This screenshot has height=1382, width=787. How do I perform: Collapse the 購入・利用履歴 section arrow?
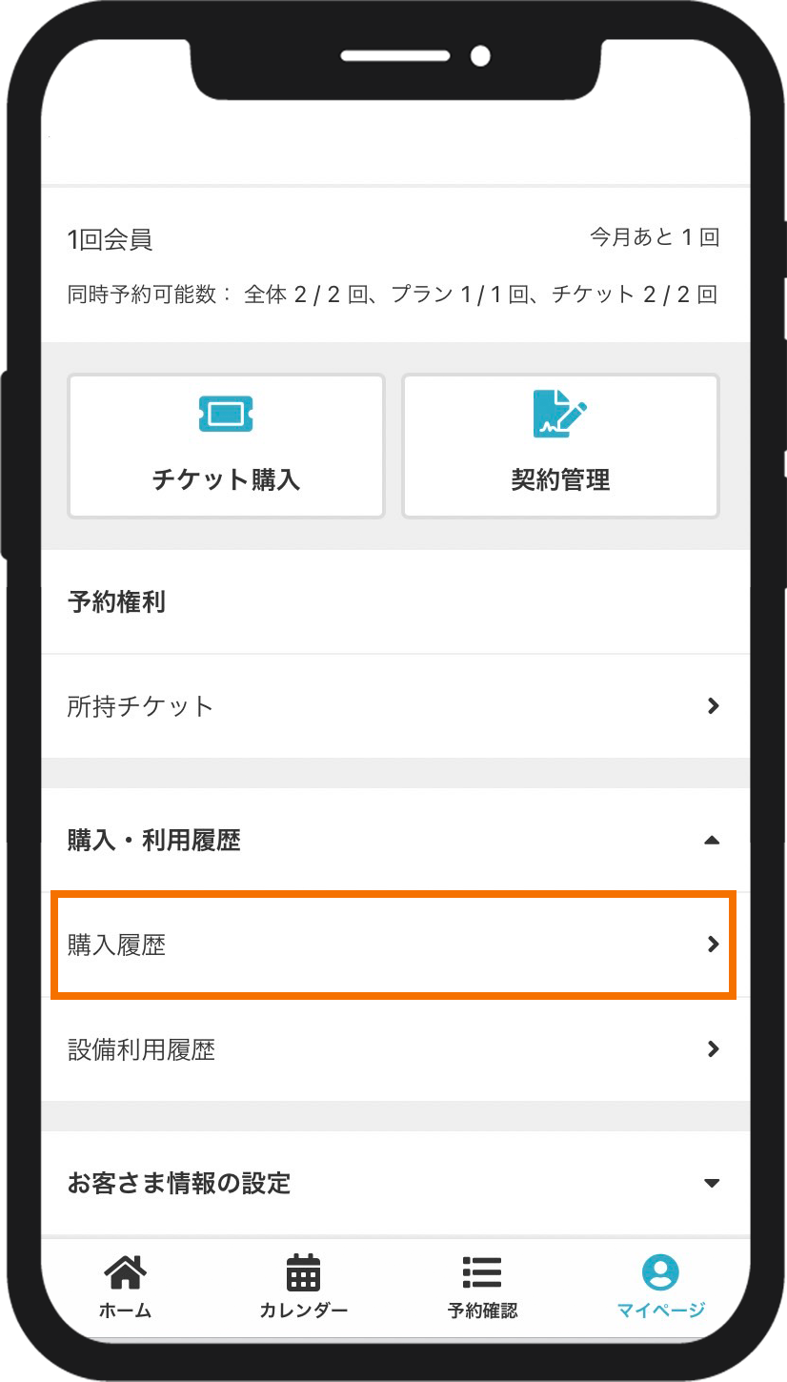coord(711,841)
